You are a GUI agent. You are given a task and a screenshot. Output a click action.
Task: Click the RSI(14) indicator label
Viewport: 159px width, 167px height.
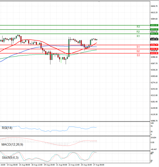[x=7, y=128]
